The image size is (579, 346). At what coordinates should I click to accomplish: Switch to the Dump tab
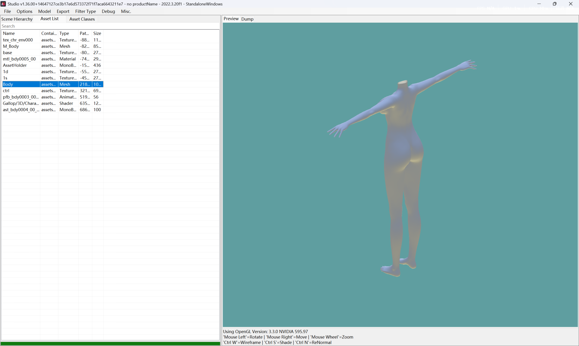247,19
